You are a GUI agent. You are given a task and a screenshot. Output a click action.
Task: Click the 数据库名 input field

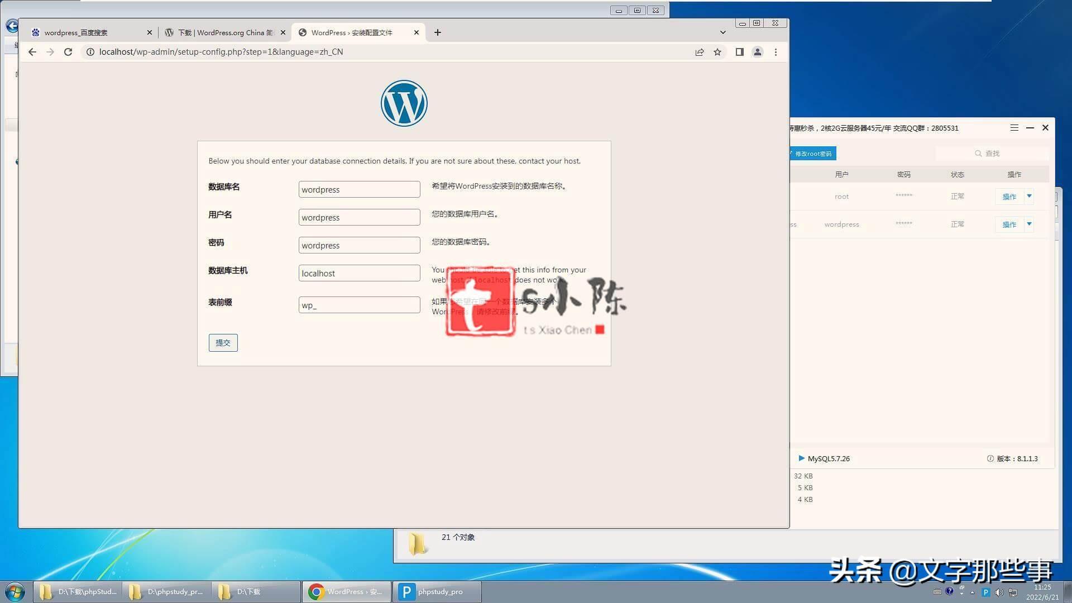pos(358,189)
